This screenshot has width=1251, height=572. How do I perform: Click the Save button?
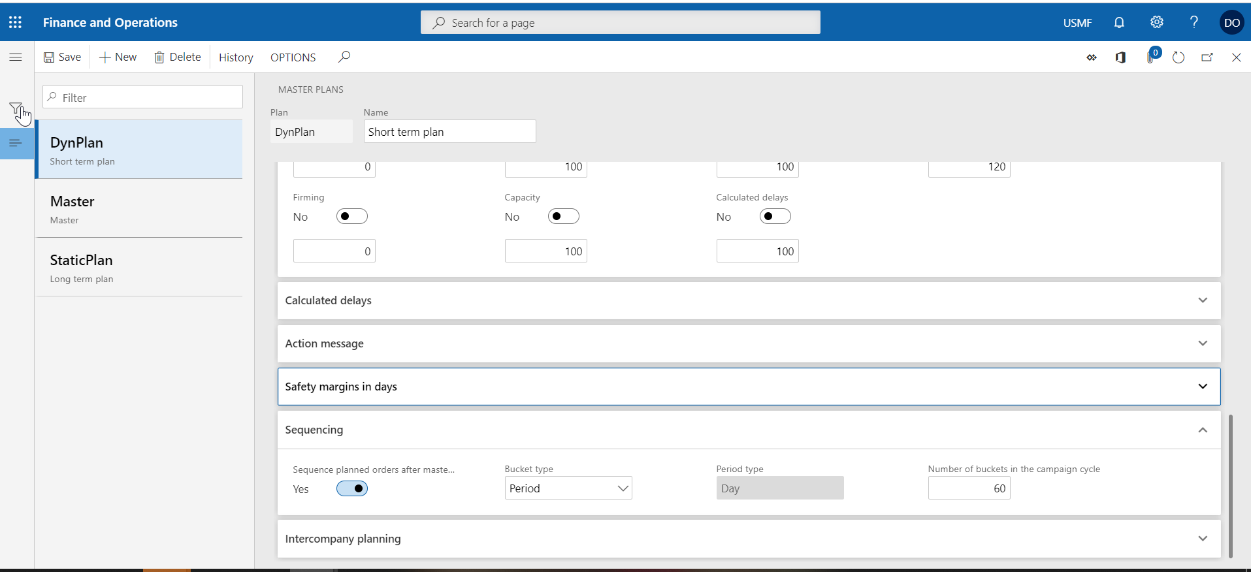click(x=63, y=57)
